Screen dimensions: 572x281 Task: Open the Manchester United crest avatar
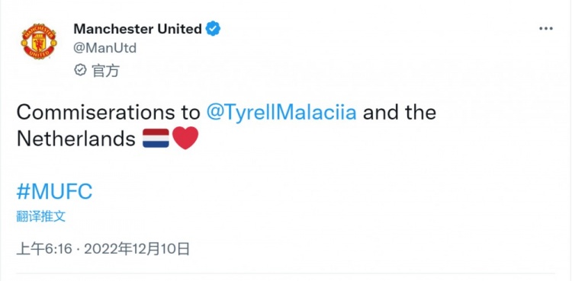click(x=39, y=41)
